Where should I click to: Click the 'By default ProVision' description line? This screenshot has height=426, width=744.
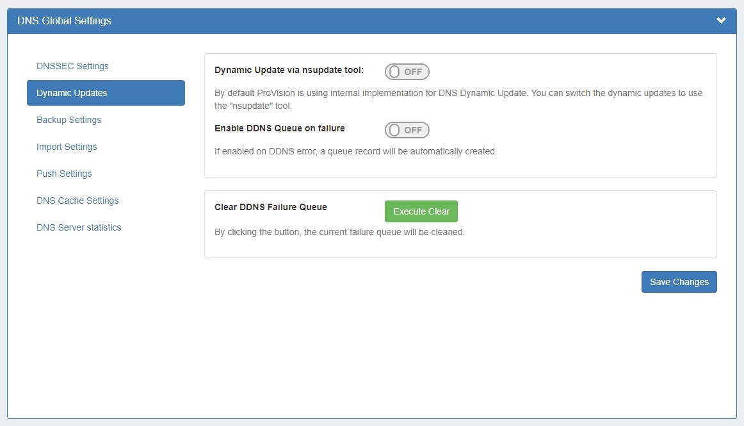point(458,93)
